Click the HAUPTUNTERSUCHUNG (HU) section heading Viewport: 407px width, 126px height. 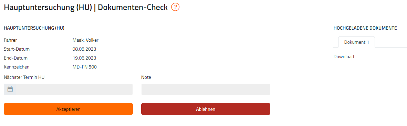click(34, 28)
